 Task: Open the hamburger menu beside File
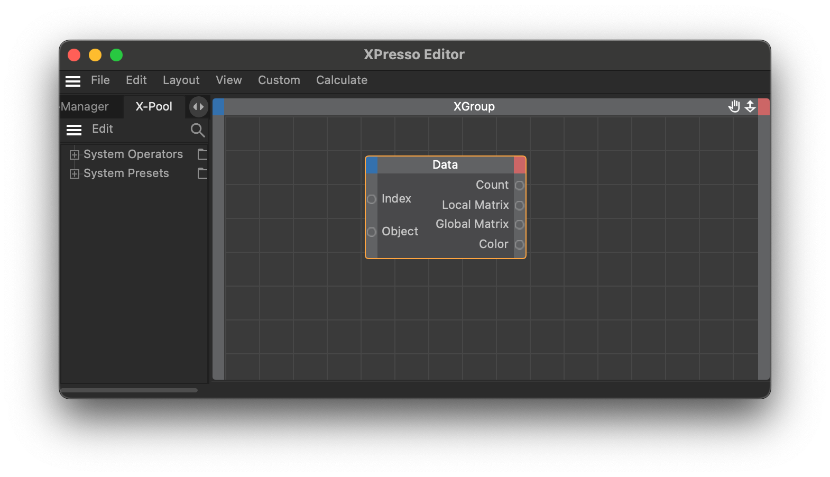(73, 81)
